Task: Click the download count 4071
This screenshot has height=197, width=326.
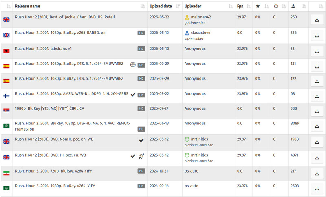Action: click(x=294, y=155)
